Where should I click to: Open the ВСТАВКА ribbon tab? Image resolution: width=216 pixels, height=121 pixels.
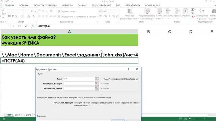coord(24,5)
